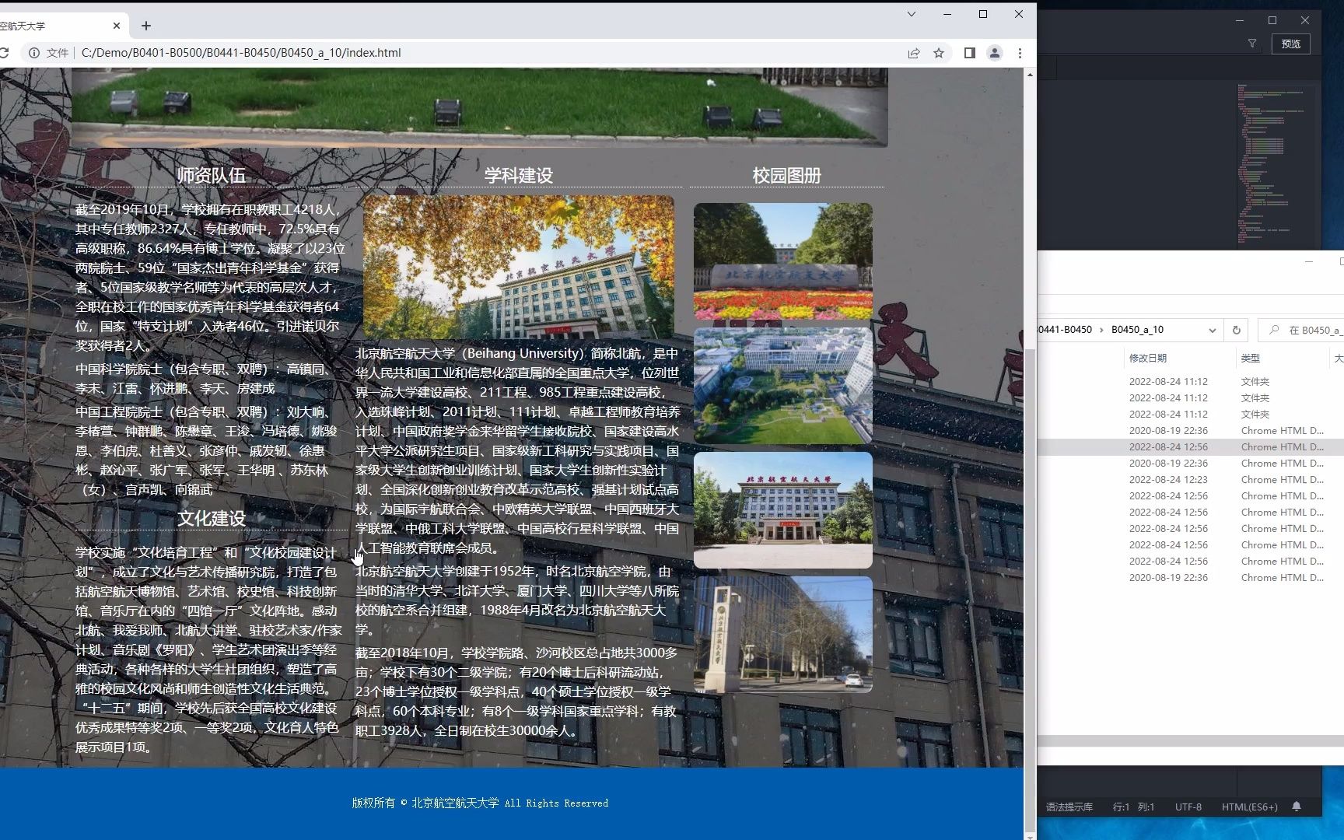Screen dimensions: 1344x840
Task: Select the last row dated 2020-08-19 22:36
Action: coord(1190,578)
